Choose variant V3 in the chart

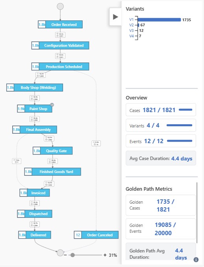pyautogui.click(x=131, y=31)
